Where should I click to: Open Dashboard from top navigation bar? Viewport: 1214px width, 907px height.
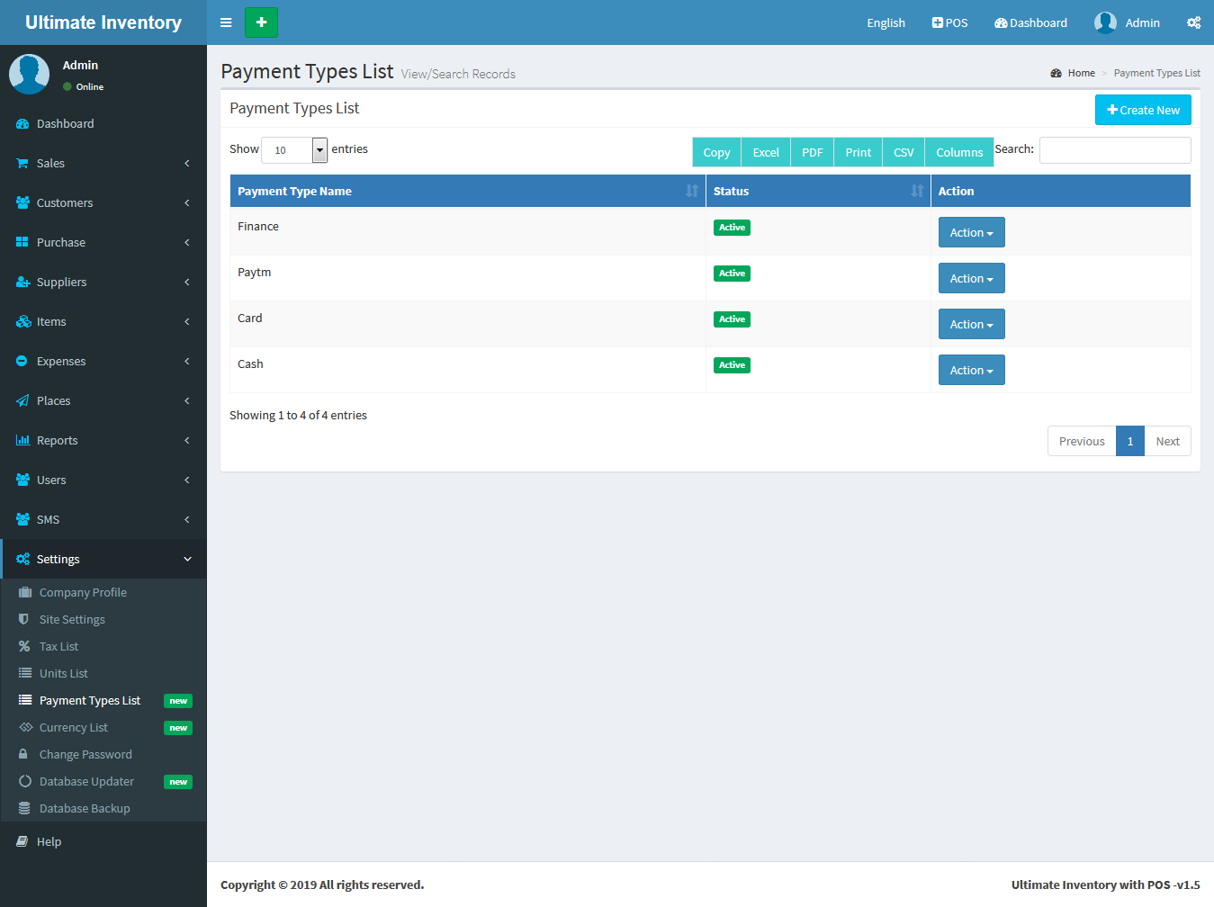[x=1030, y=22]
